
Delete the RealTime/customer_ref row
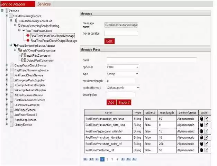tap(201, 150)
